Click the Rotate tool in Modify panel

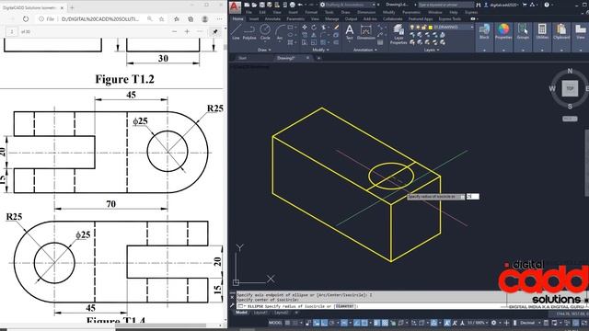click(314, 27)
